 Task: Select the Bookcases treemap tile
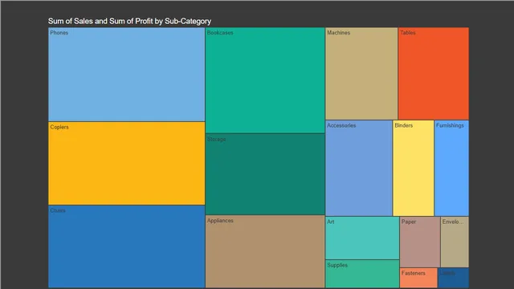265,80
